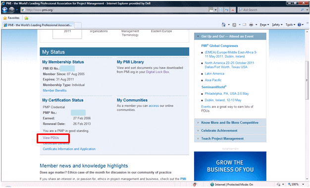This screenshot has height=188, width=310.
Task: Open the Feeds dropdown arrow
Action: pyautogui.click(x=239, y=25)
